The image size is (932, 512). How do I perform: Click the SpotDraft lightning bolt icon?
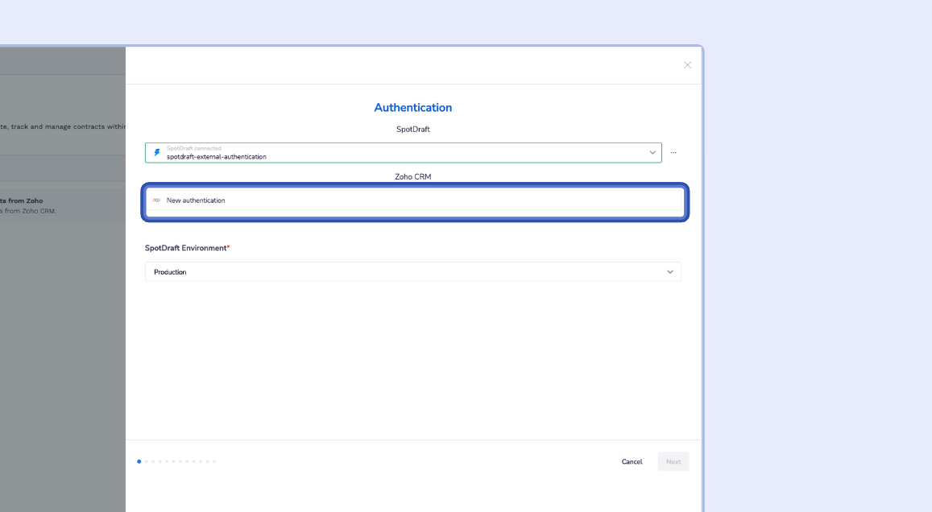point(157,153)
